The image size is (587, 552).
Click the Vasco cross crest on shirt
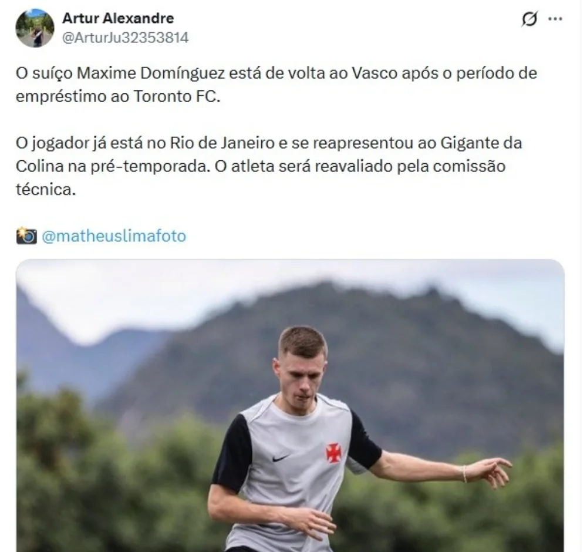333,452
